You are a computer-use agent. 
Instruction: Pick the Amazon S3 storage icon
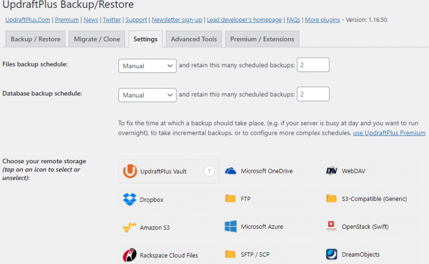coord(130,227)
